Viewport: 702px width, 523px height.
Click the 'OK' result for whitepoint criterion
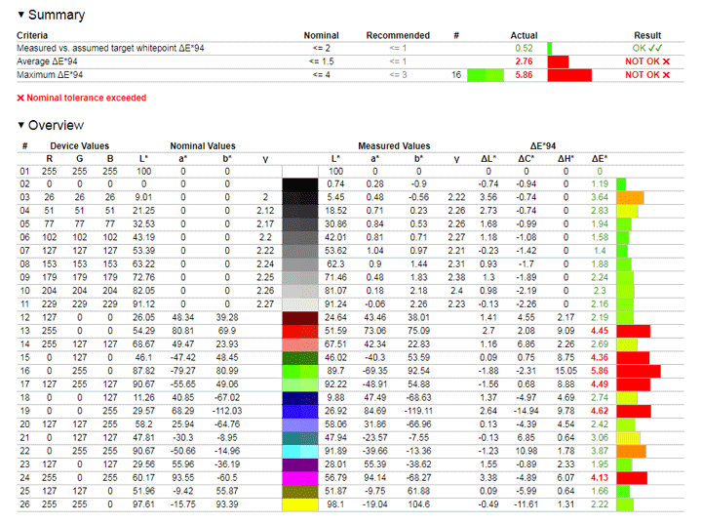647,48
